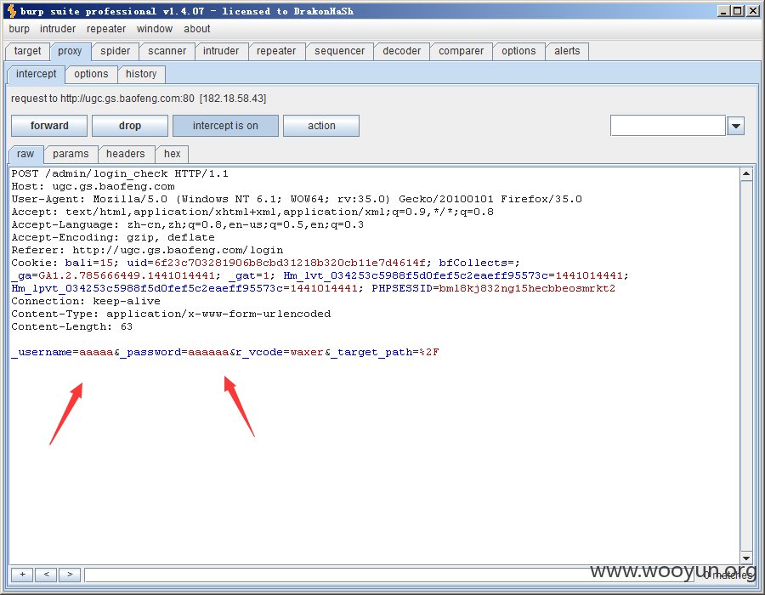Open the repeater menu in menu bar
This screenshot has height=595, width=765.
(106, 29)
